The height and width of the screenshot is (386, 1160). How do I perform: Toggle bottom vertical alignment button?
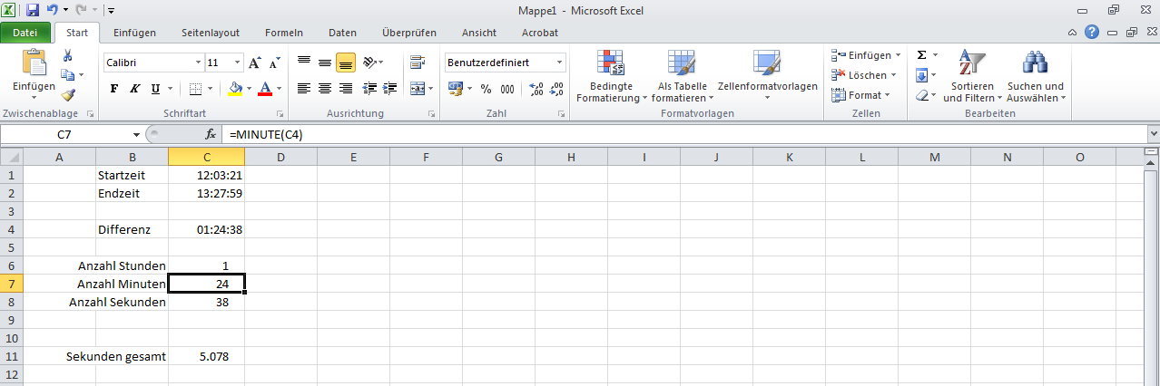tap(345, 63)
